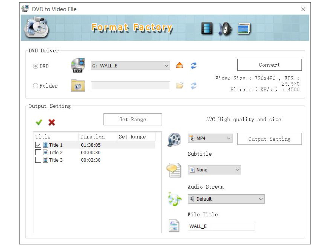Open the Output Setting button
Screen dimensions: 330x247
[x=269, y=139]
